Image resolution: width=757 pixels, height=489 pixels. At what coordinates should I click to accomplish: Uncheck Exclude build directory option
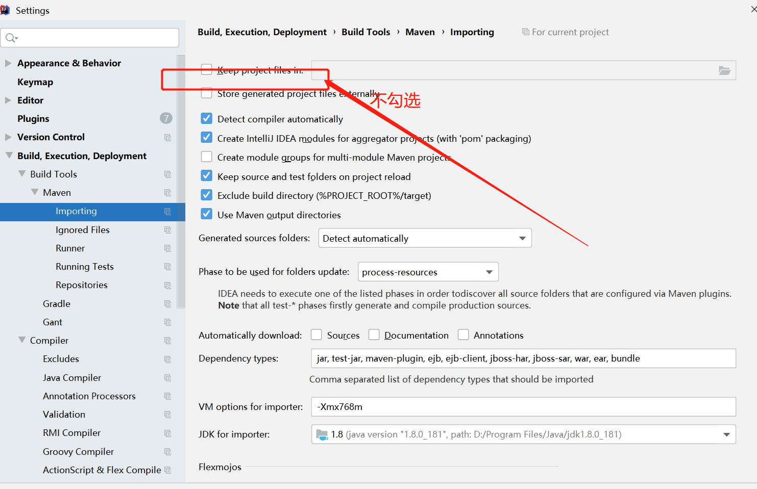(207, 195)
